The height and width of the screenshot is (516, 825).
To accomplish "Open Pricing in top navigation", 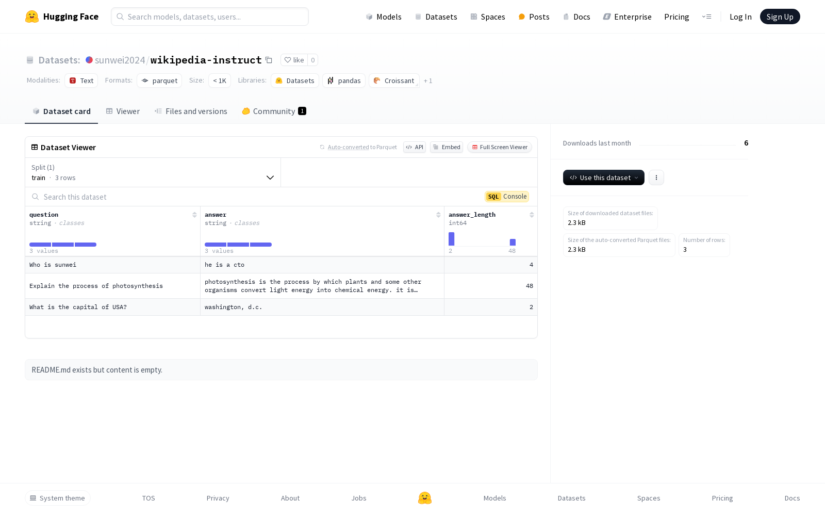I will click(676, 17).
